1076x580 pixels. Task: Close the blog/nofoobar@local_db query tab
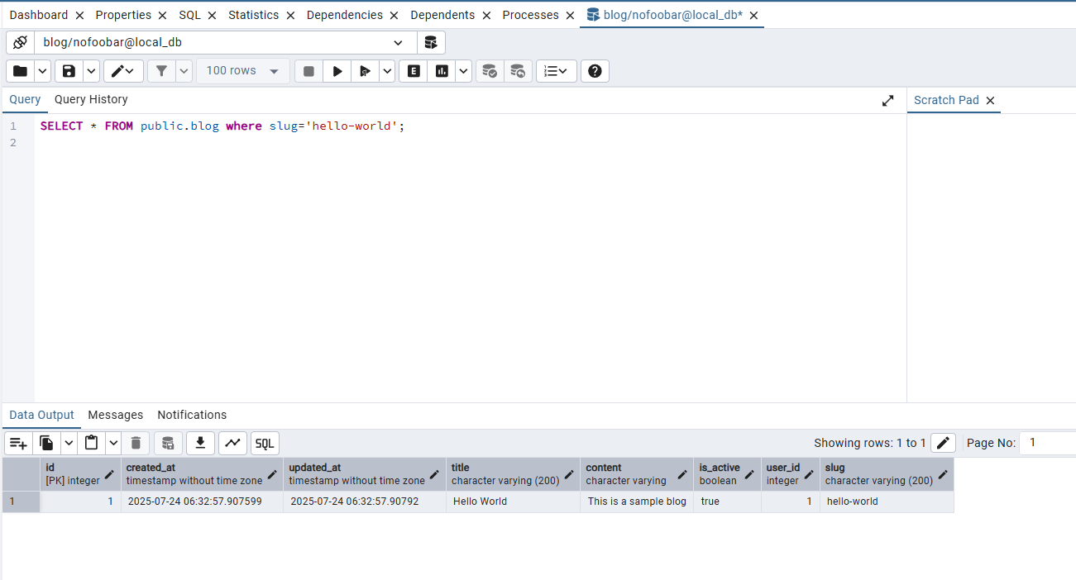pos(753,16)
